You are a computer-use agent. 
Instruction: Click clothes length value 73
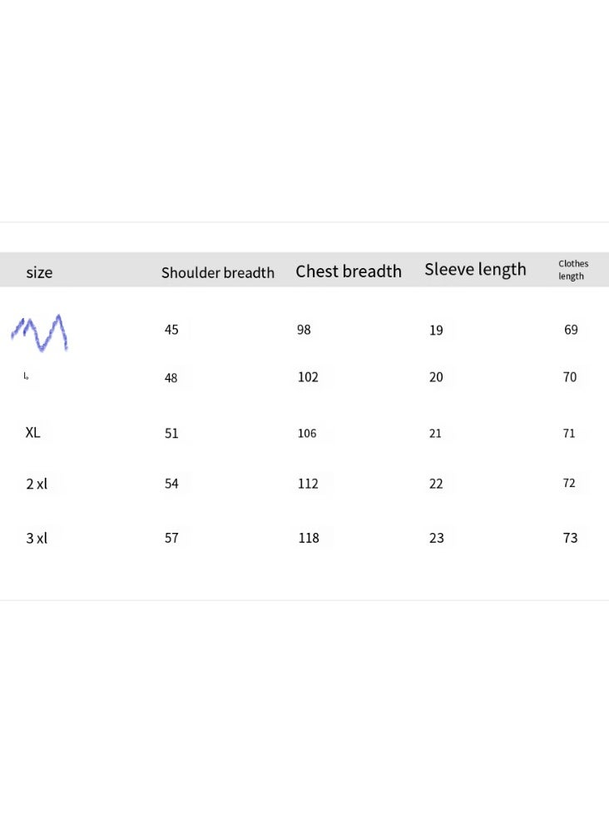tap(571, 538)
